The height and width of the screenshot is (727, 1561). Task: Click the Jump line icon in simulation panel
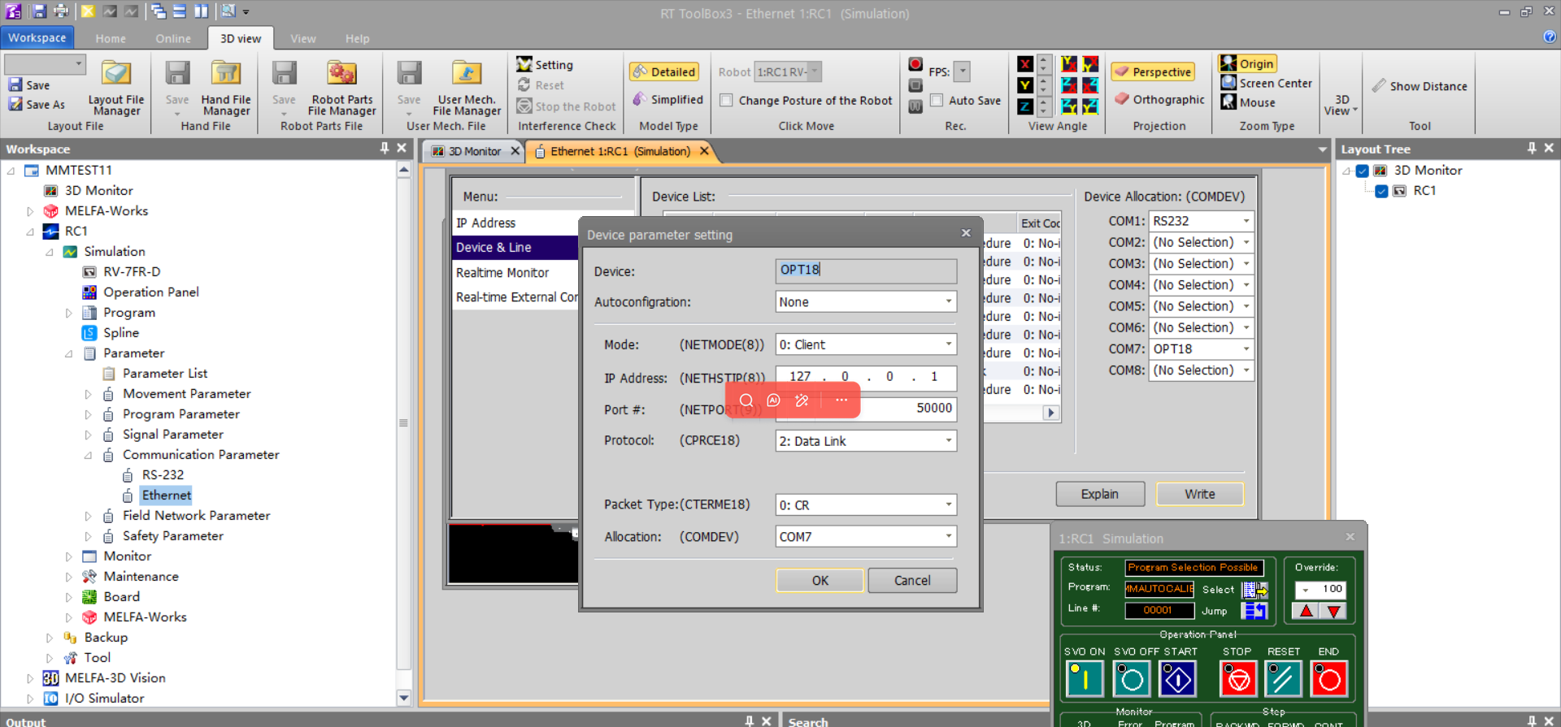pyautogui.click(x=1254, y=611)
